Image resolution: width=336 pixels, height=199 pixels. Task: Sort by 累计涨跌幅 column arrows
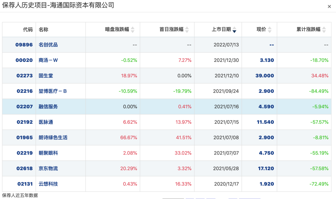pos(324,30)
